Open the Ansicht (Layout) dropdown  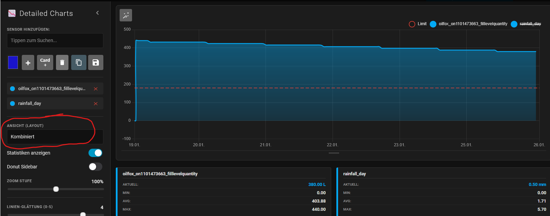coord(55,137)
